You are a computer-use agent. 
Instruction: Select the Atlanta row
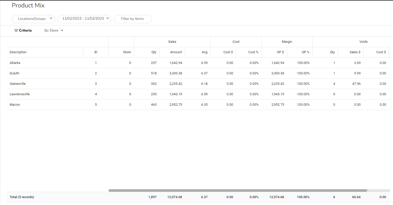(x=15, y=63)
